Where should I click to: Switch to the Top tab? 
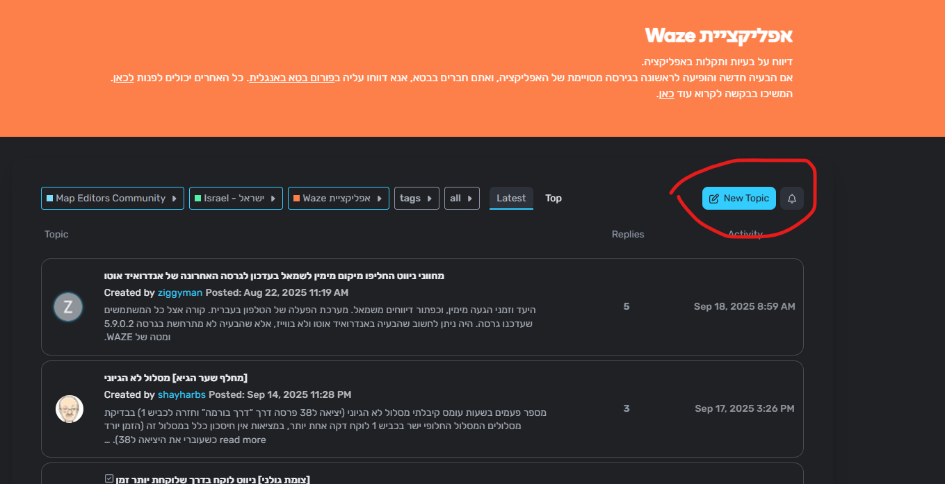[x=554, y=198]
